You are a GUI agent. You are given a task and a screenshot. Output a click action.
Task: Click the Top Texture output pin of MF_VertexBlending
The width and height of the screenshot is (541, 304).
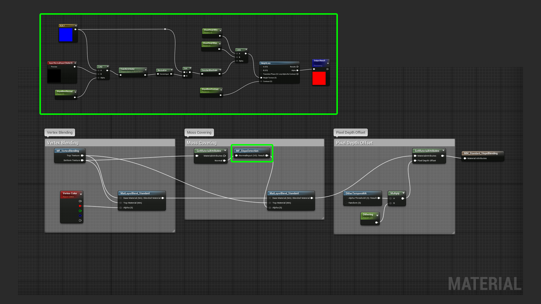[x=82, y=156]
